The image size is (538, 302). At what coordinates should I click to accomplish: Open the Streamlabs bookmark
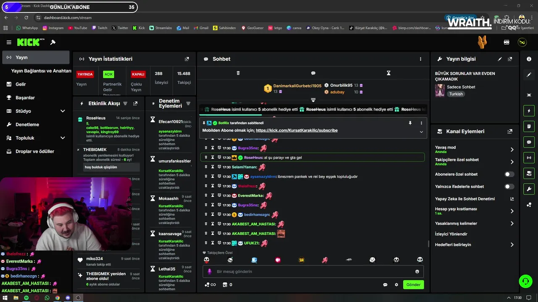click(160, 28)
